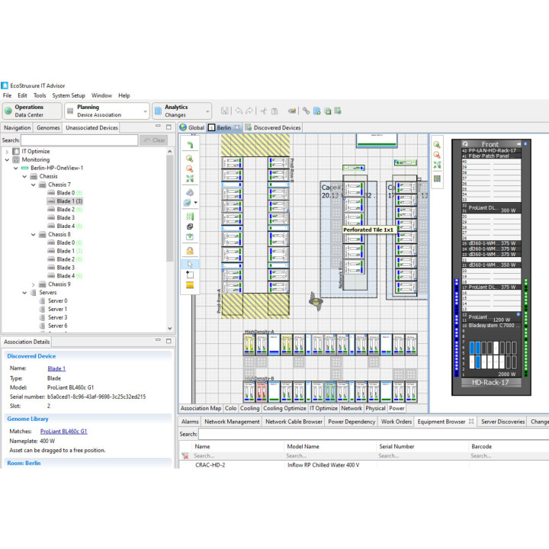
Task: Open the Blade 1 link in Association Details
Action: tap(56, 369)
